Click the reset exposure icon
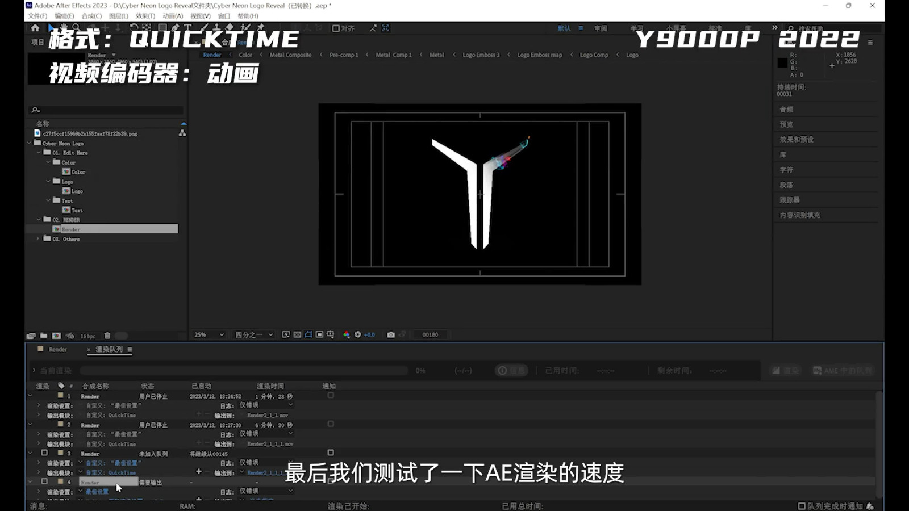 (x=358, y=334)
